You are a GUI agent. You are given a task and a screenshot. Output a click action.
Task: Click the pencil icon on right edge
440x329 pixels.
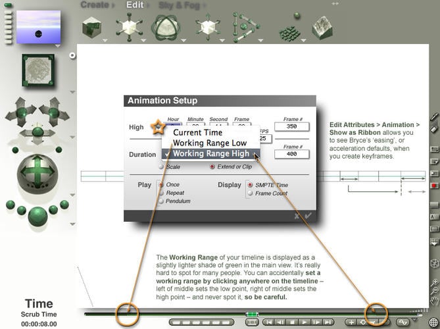pos(434,116)
